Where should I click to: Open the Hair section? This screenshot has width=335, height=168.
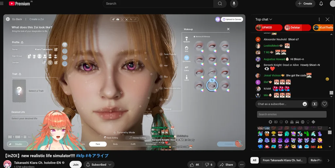click(164, 65)
